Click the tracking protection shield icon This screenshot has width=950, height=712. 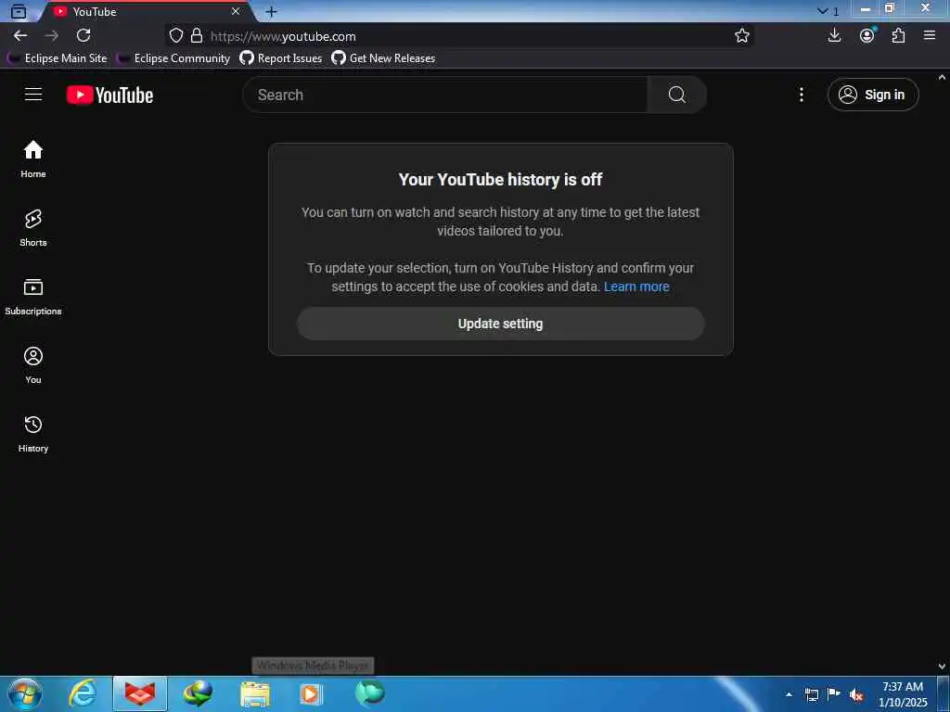(175, 36)
